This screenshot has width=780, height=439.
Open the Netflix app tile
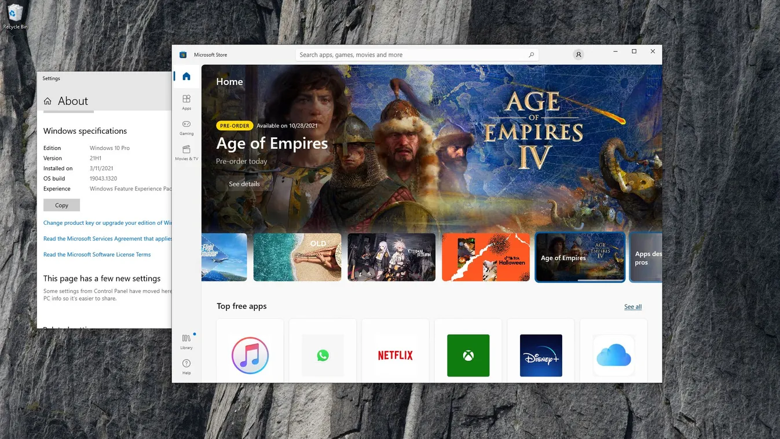396,350
